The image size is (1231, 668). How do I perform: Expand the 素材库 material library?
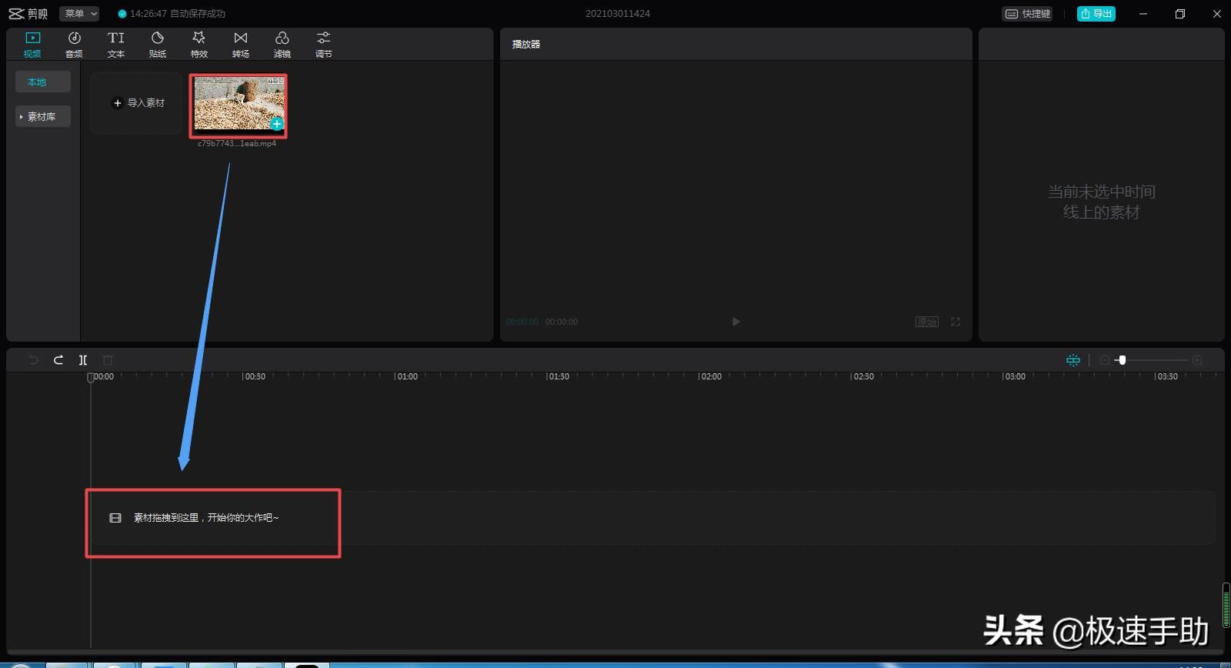(x=43, y=116)
